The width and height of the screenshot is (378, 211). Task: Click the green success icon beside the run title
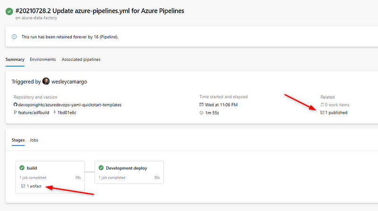9,11
